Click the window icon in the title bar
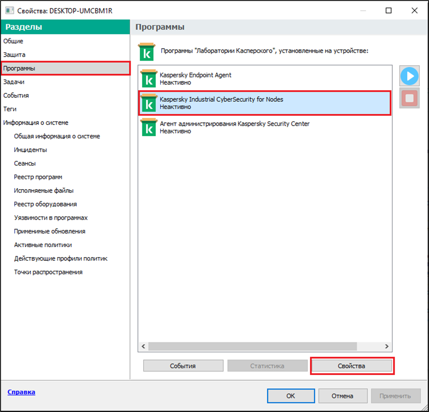Screen dimensions: 429x412 pyautogui.click(x=8, y=11)
